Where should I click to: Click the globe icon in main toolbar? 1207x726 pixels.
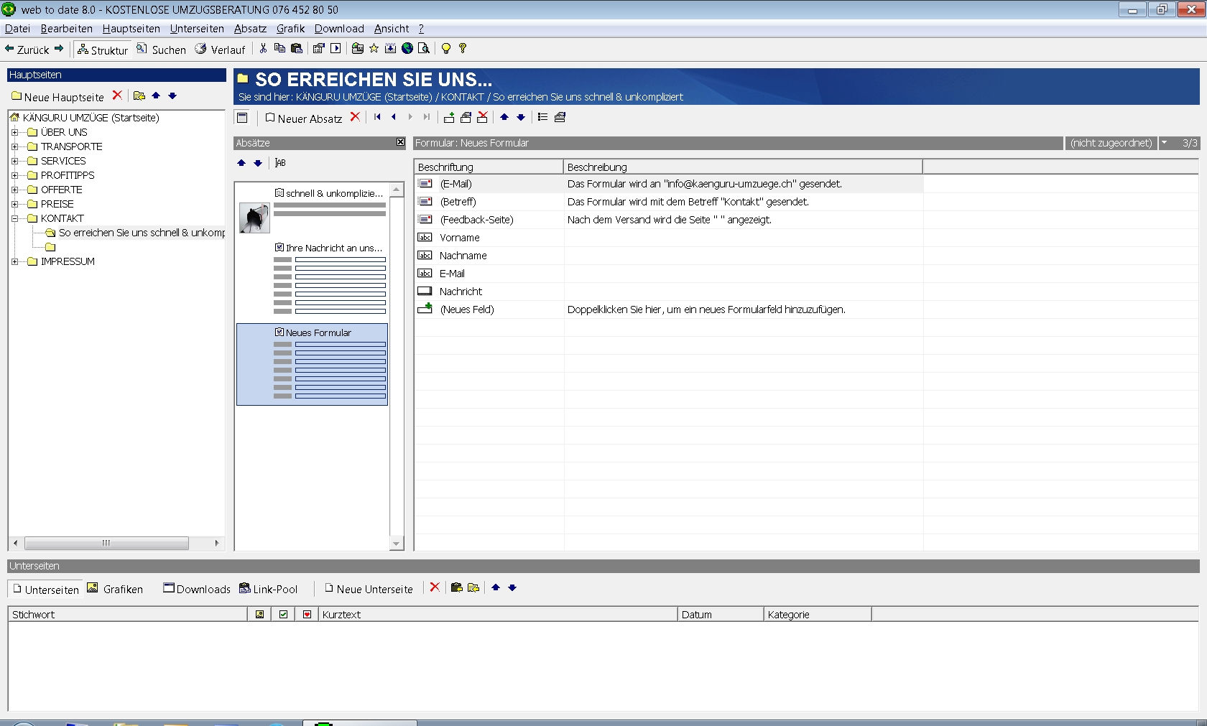tap(407, 49)
